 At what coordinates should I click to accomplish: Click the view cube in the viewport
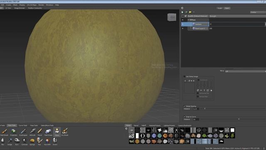coord(172,17)
